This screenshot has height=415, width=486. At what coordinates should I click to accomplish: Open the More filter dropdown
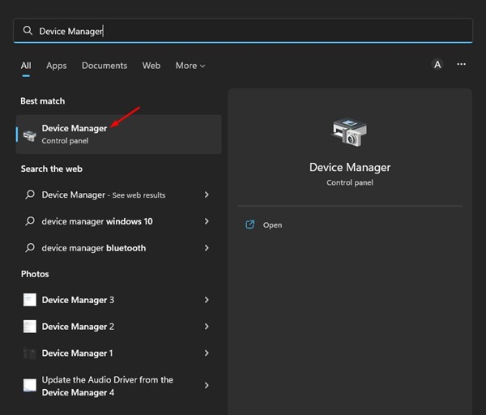190,66
